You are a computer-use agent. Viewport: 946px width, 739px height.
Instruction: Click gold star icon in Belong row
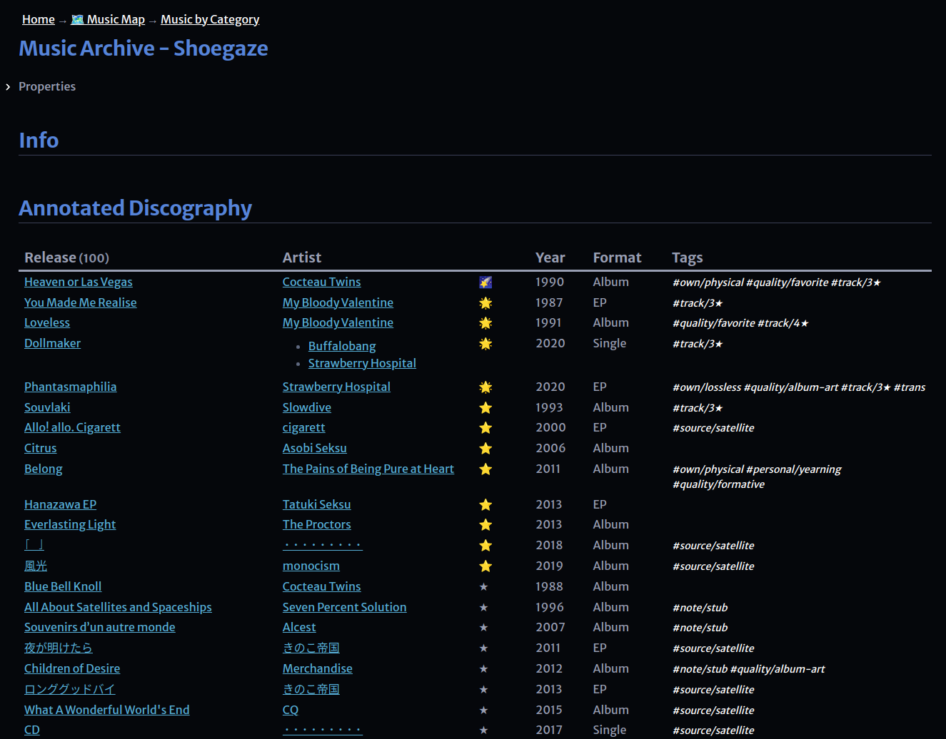tap(485, 469)
